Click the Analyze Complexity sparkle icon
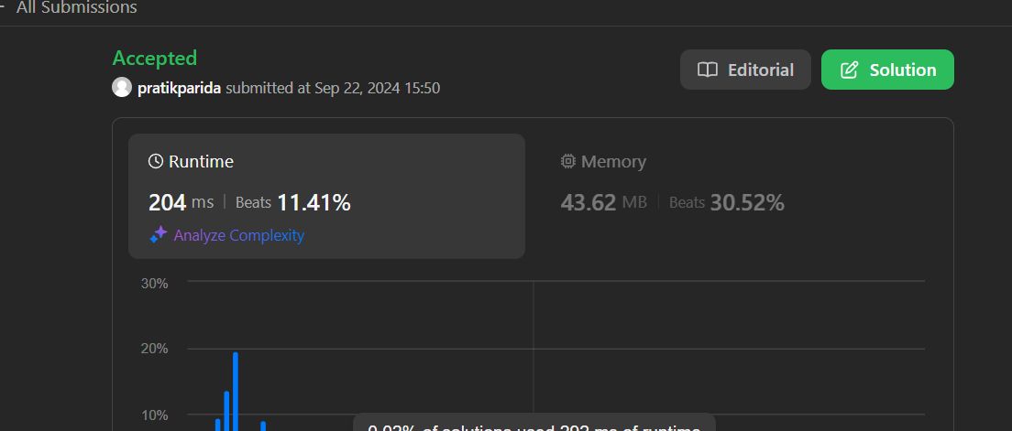1012x431 pixels. tap(158, 235)
